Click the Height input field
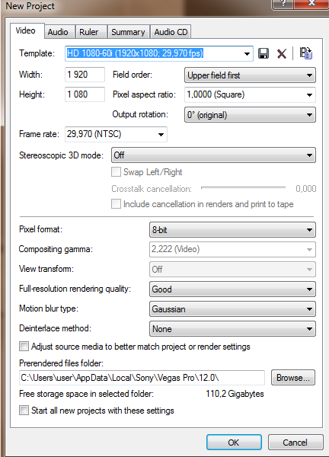This screenshot has width=329, height=457. pyautogui.click(x=85, y=94)
